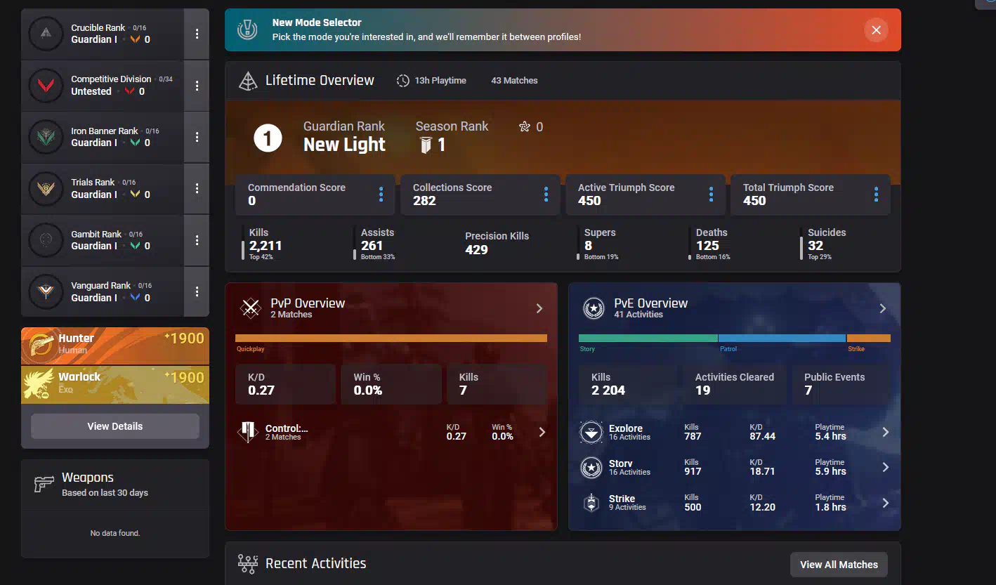The width and height of the screenshot is (996, 585).
Task: Click the Control mode banner icon
Action: 247,432
